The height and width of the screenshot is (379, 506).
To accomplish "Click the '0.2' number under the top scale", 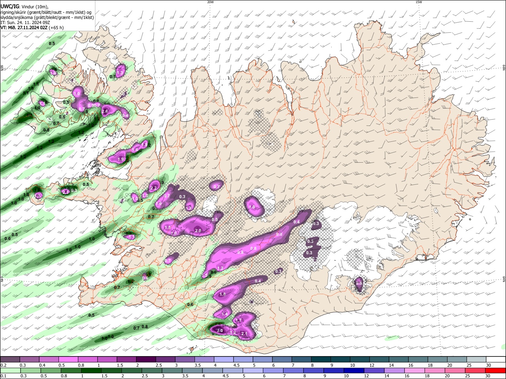I will [x=4, y=365].
